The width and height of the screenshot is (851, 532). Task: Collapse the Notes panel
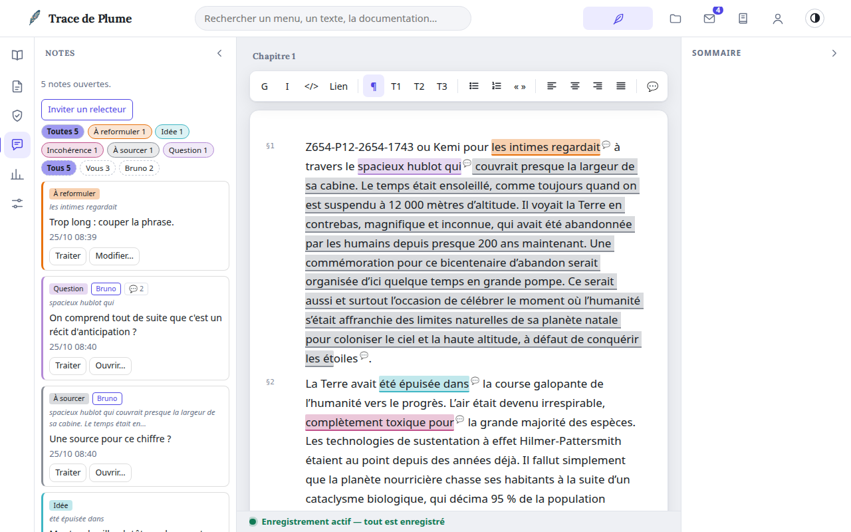219,53
